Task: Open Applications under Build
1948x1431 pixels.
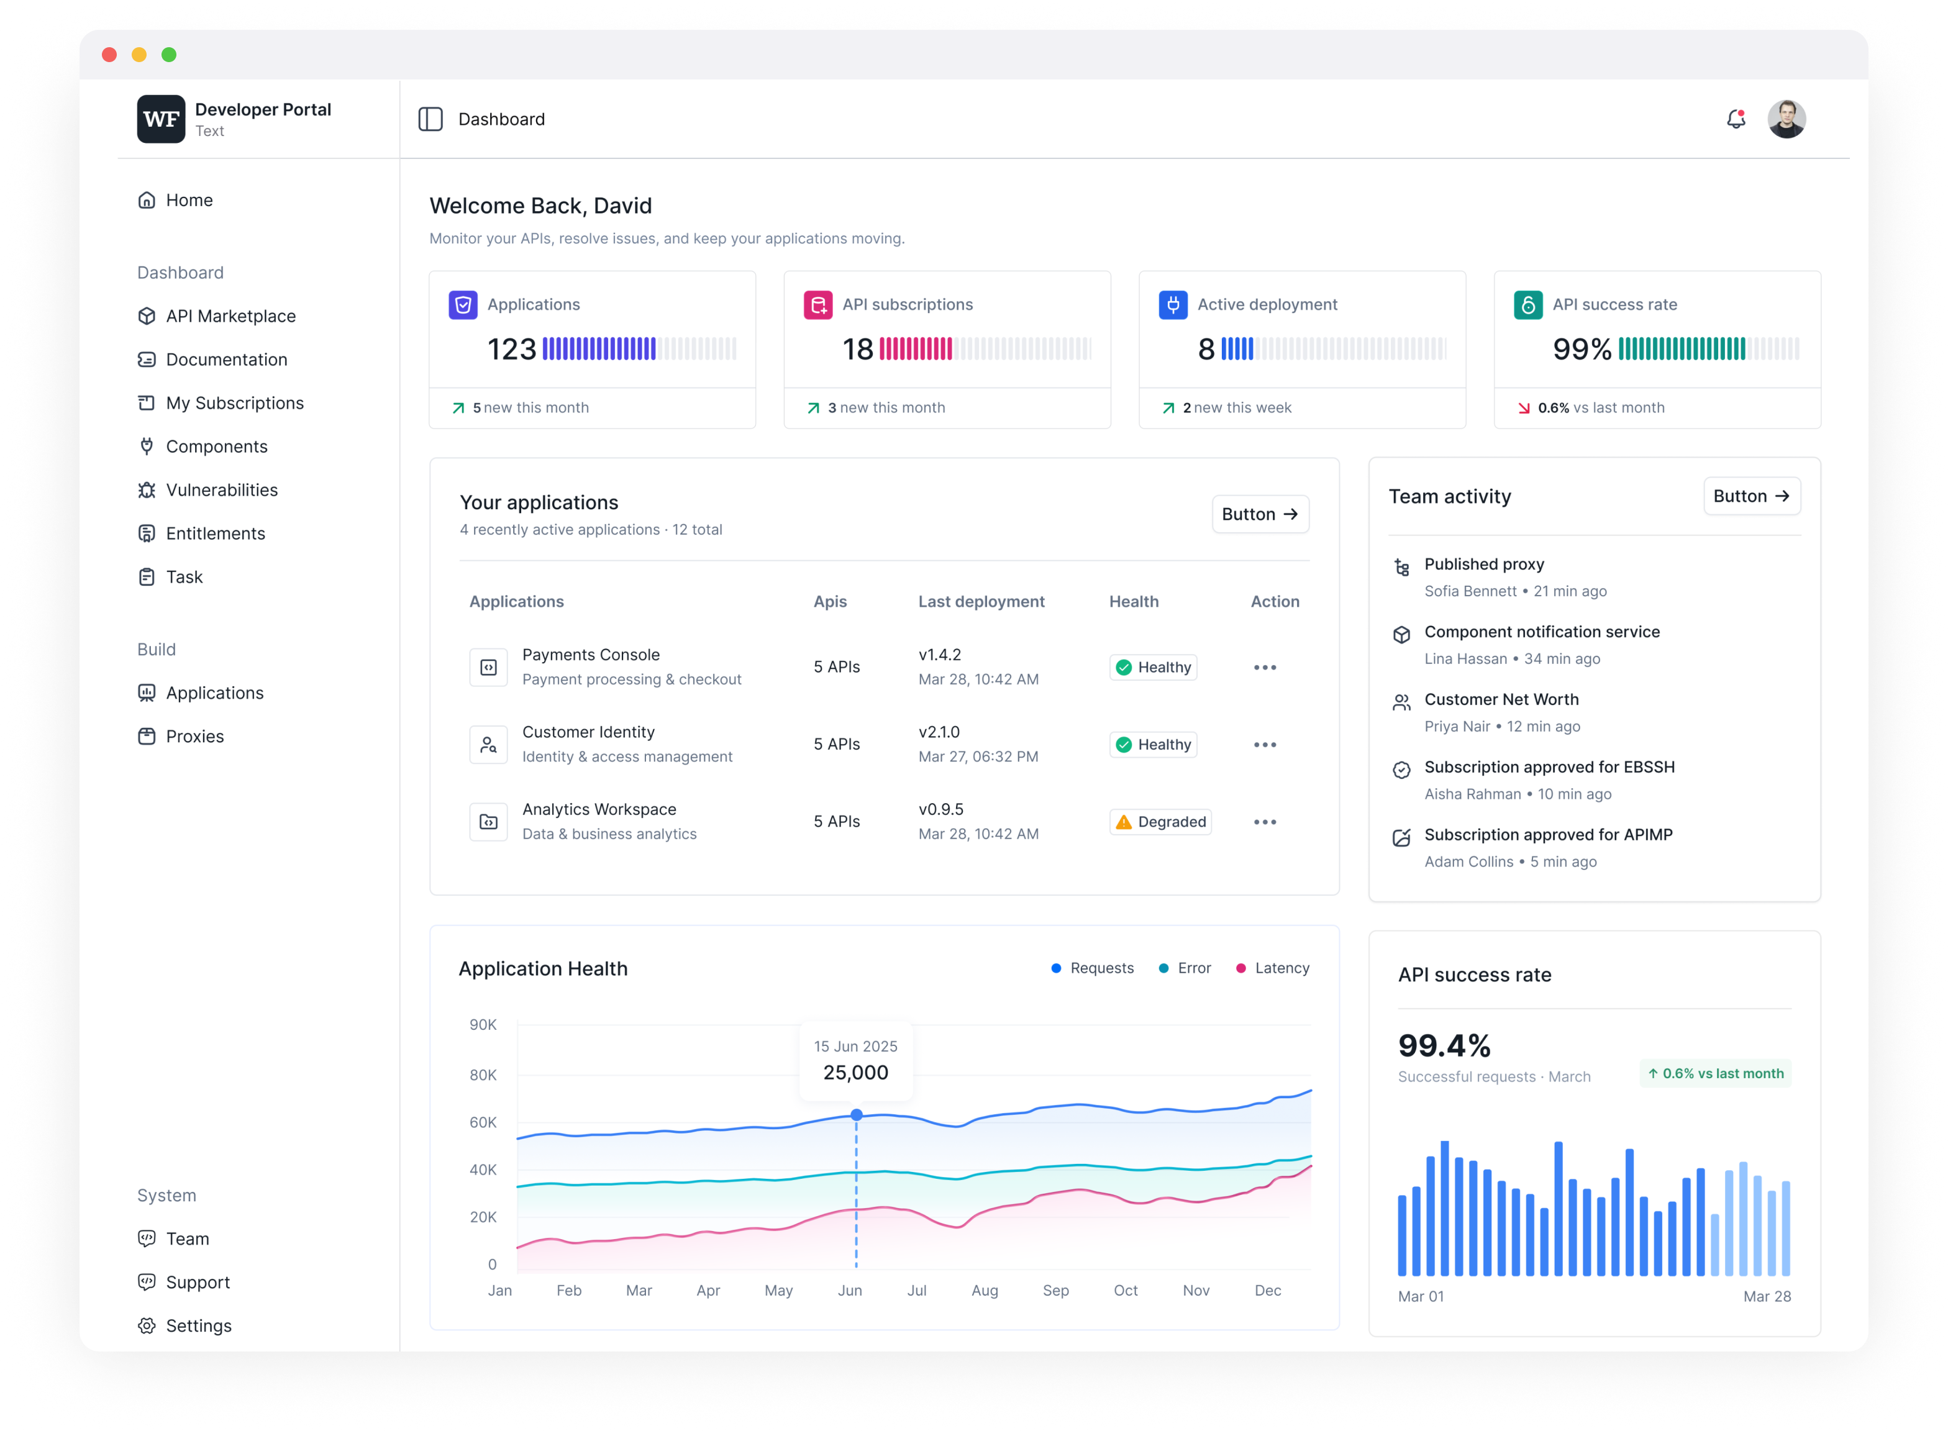Action: [200, 693]
